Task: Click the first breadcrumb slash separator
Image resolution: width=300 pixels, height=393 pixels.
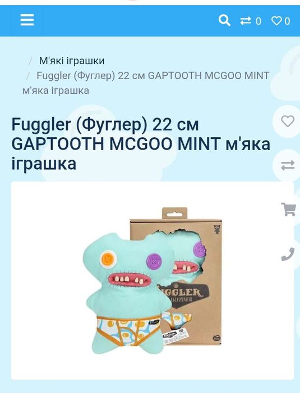Action: [31, 61]
